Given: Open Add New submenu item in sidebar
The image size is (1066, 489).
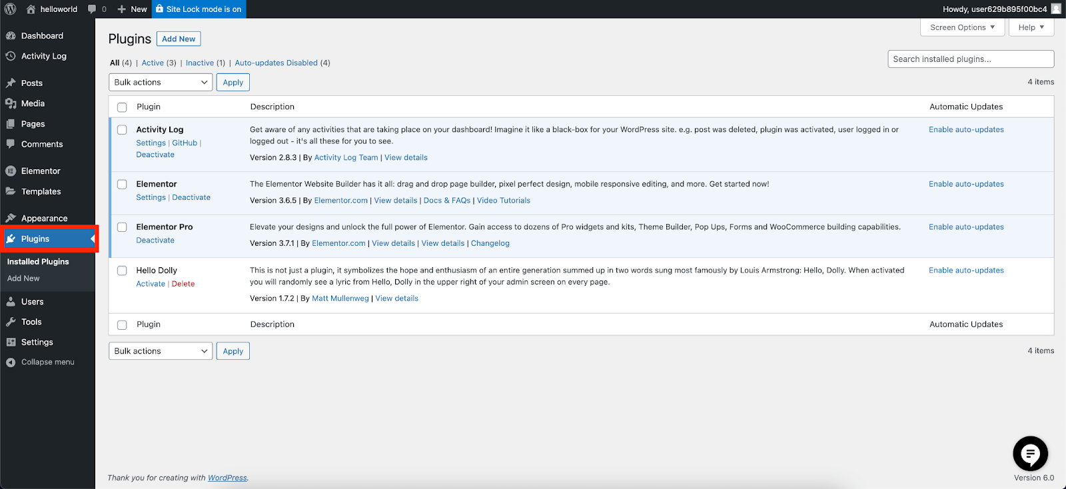Looking at the screenshot, I should pos(23,278).
